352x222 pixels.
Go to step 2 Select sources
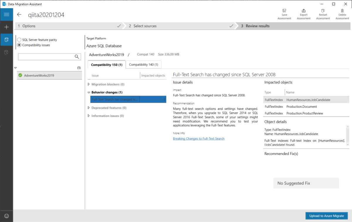click(180, 26)
